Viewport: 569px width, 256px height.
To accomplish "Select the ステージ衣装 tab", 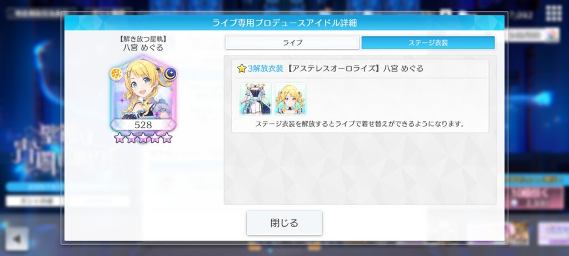I will point(428,43).
